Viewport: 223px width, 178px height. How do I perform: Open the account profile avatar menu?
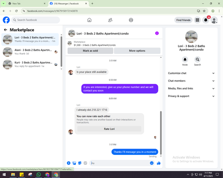(x=214, y=20)
